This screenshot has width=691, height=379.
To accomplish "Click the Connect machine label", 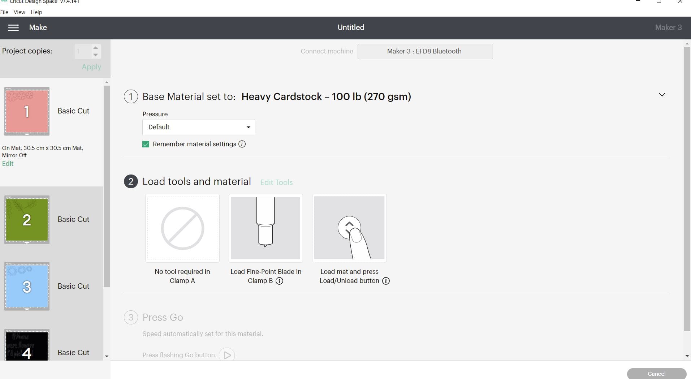I will [x=327, y=51].
